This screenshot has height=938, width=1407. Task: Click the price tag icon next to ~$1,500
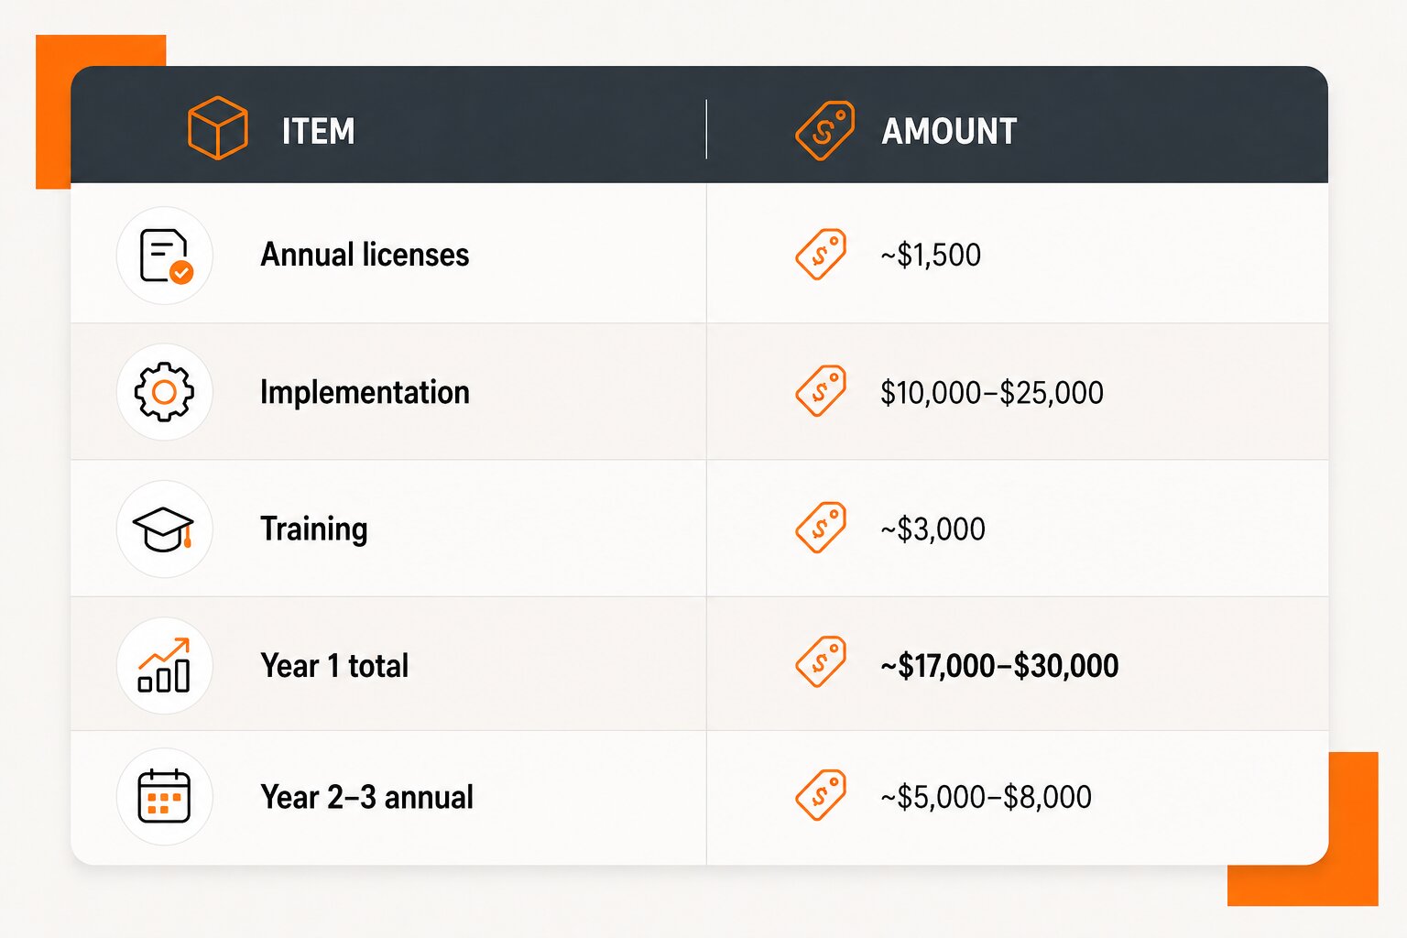(821, 254)
